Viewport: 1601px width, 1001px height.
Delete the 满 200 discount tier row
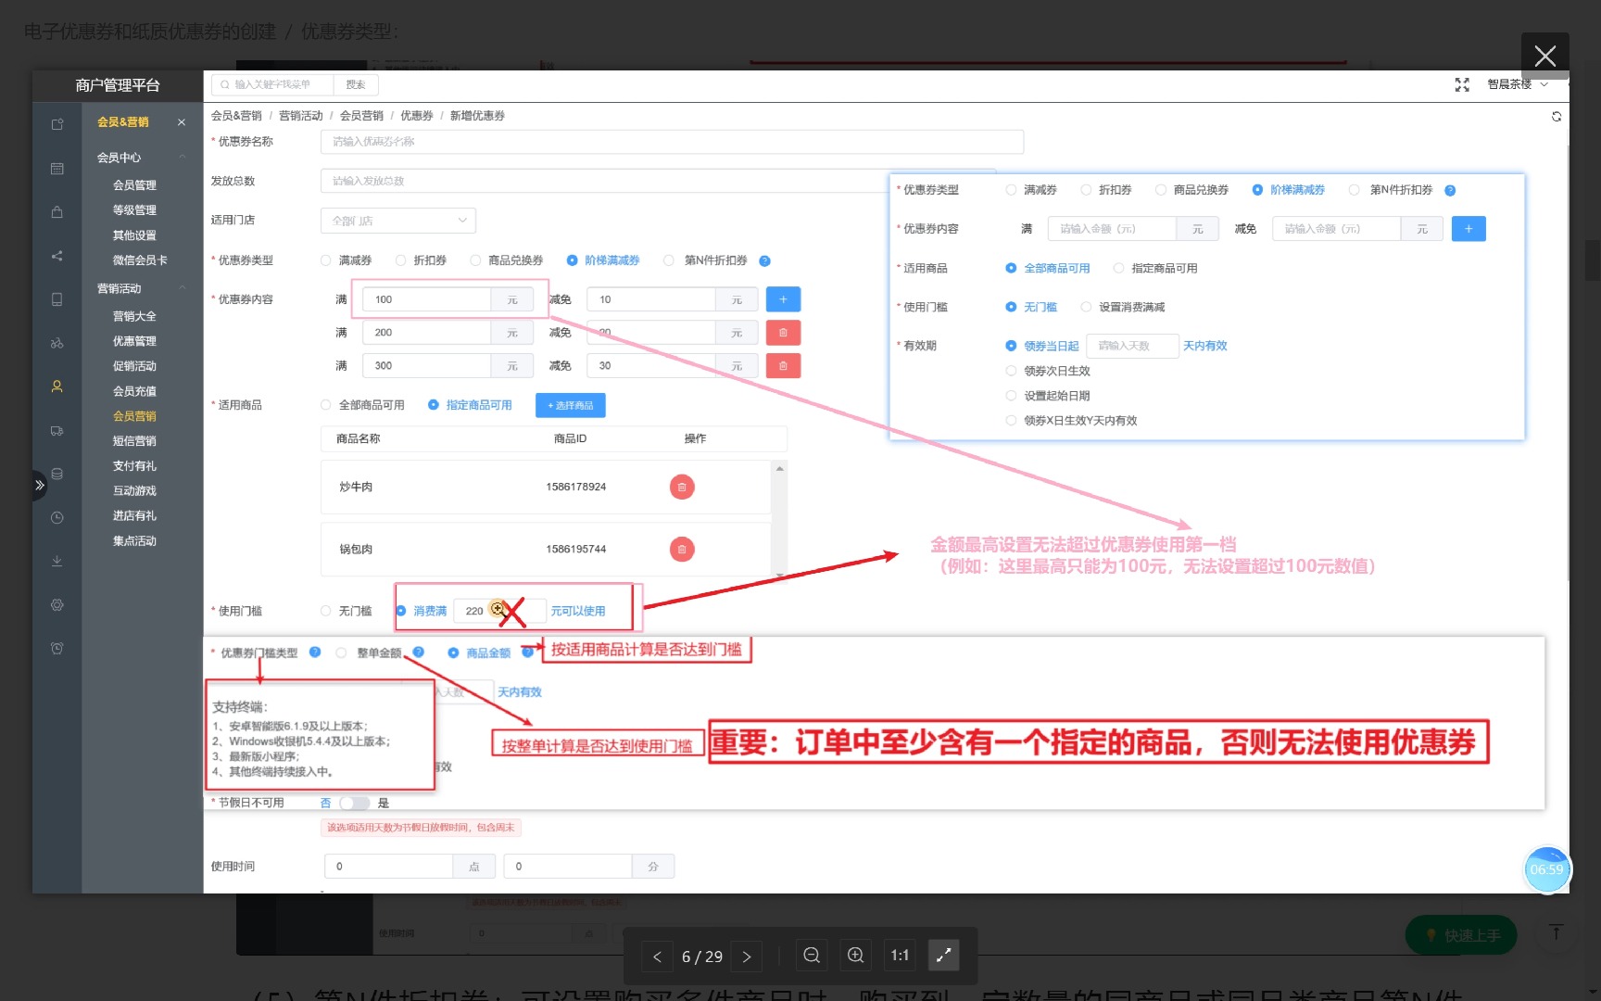coord(783,333)
